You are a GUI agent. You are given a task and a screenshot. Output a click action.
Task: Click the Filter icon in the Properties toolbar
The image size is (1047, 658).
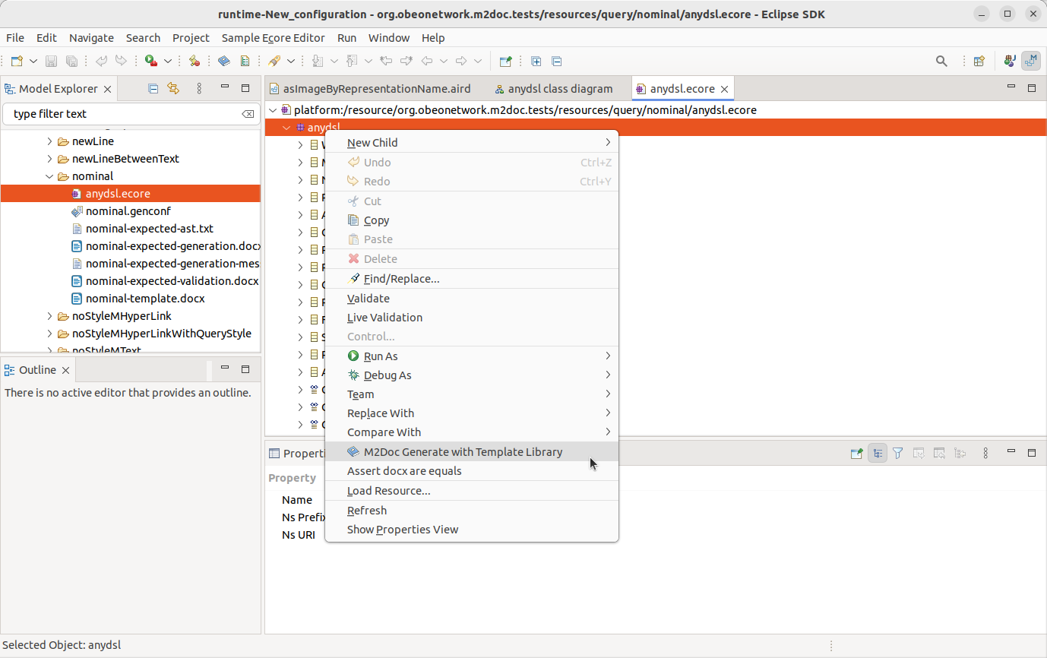[897, 452]
